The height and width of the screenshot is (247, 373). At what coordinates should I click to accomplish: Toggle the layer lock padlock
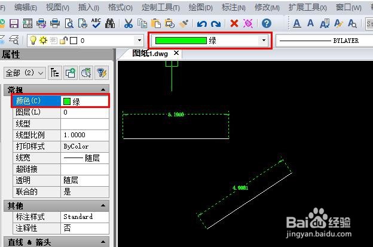click(x=63, y=41)
